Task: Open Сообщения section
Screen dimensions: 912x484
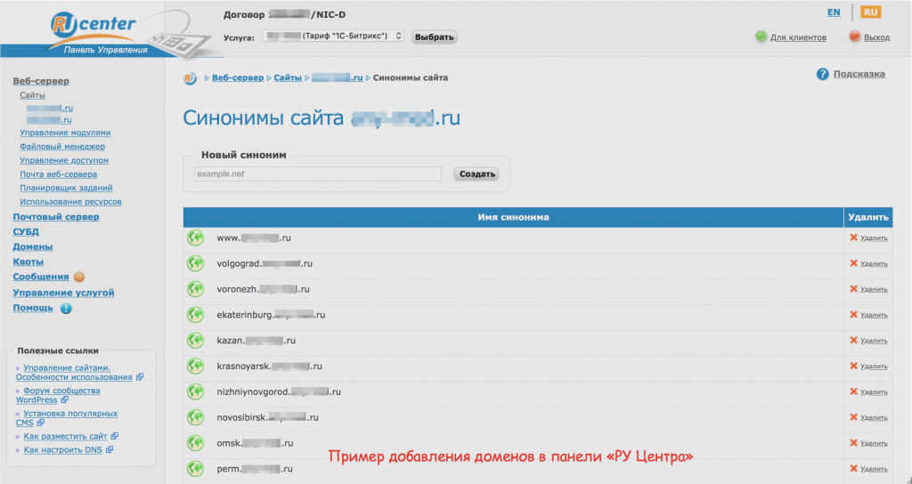Action: (41, 278)
